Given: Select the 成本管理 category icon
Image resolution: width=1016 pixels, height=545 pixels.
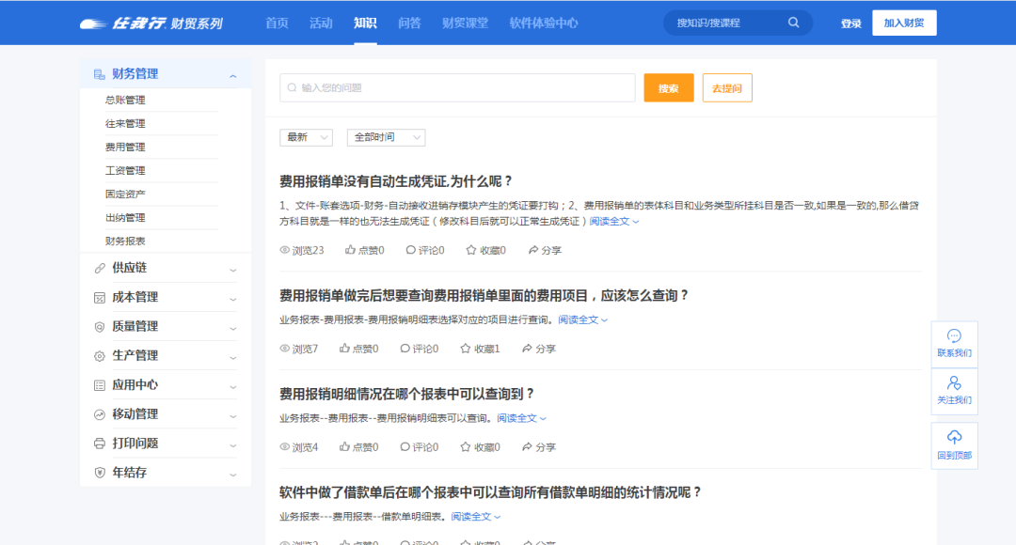Looking at the screenshot, I should pos(99,296).
